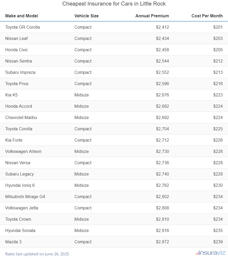The image size is (228, 258).
Task: Click the Hyundai Ioniq 6 name
Action: (x=20, y=185)
